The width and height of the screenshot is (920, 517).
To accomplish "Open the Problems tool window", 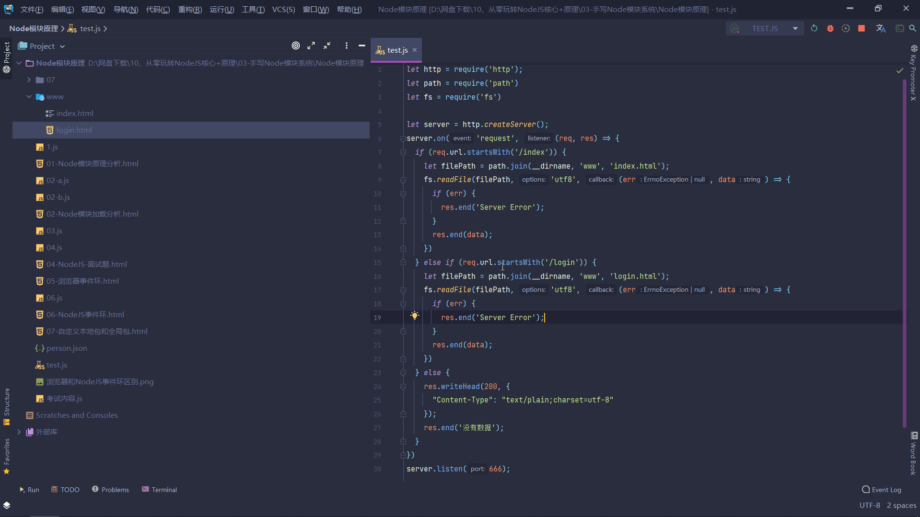I will pos(110,489).
